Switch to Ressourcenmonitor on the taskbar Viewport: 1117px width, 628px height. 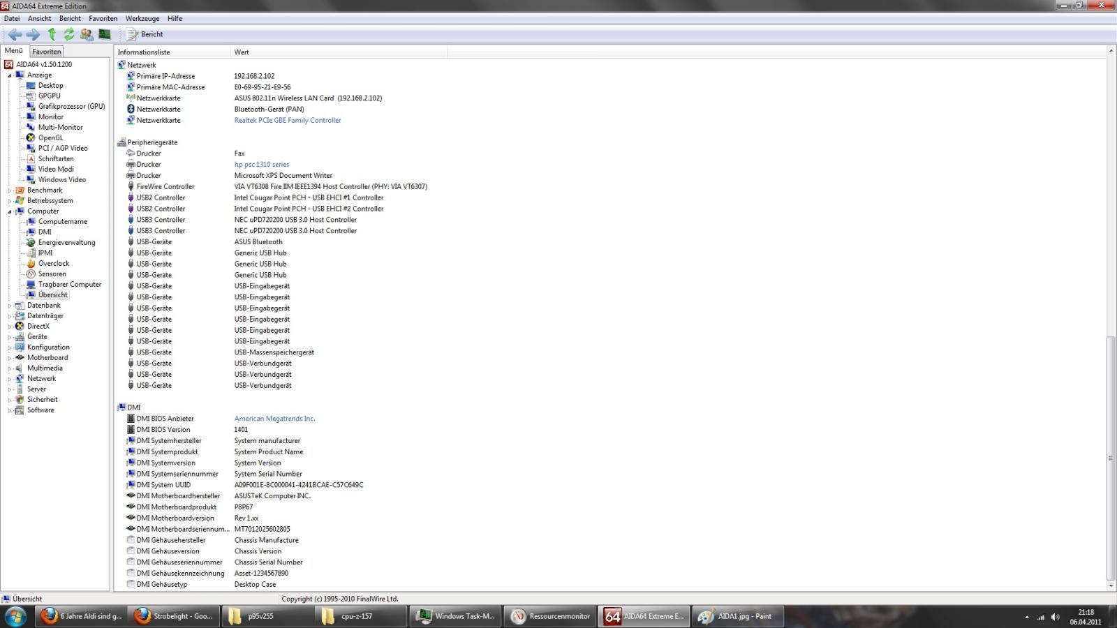pyautogui.click(x=551, y=617)
